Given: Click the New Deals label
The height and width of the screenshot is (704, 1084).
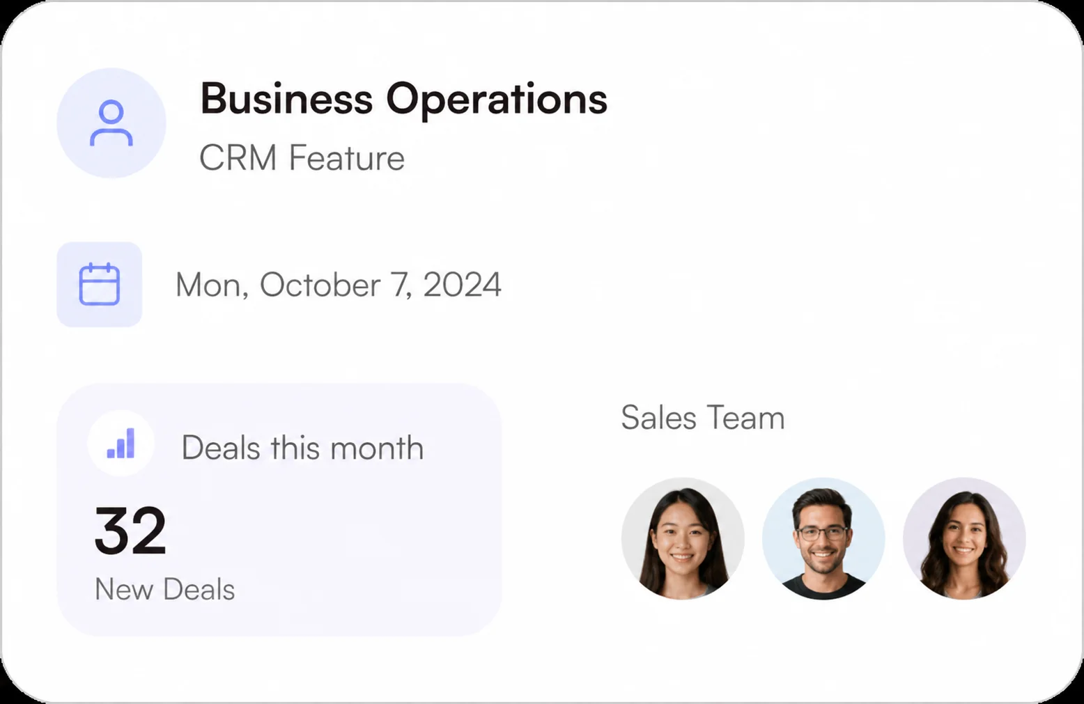Looking at the screenshot, I should (165, 590).
